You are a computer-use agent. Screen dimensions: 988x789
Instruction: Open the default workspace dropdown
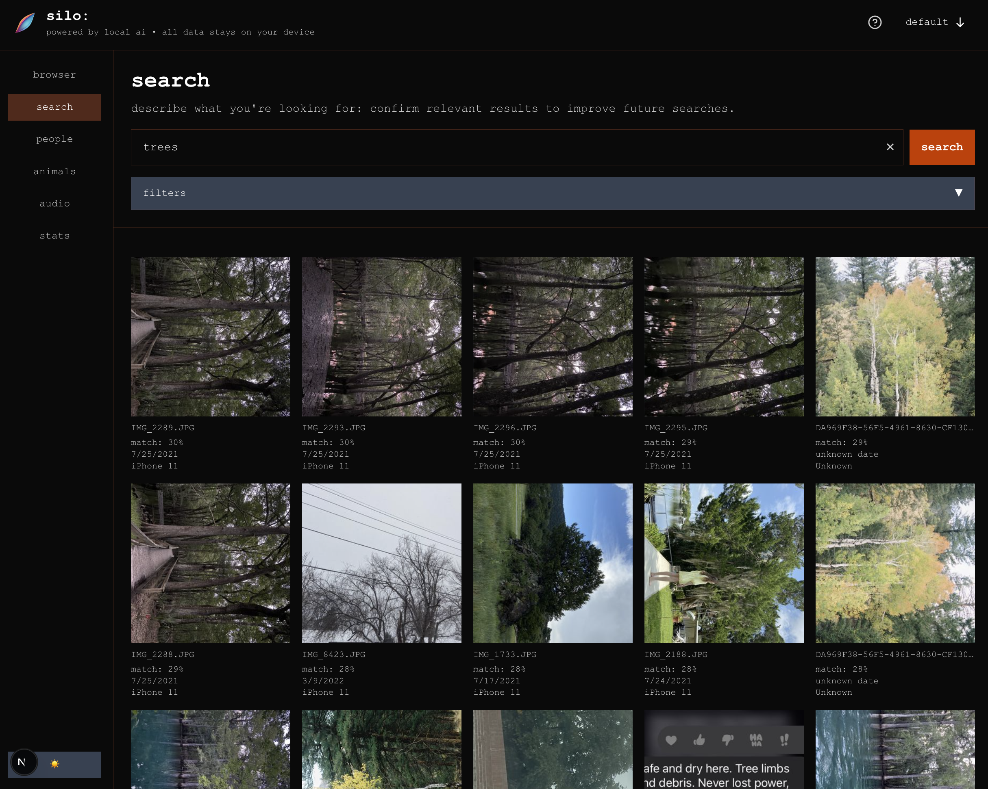[934, 22]
